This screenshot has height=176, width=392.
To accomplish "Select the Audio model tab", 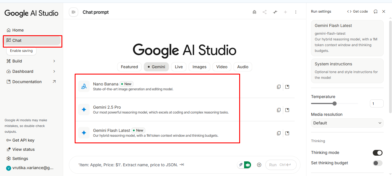I will tap(243, 67).
